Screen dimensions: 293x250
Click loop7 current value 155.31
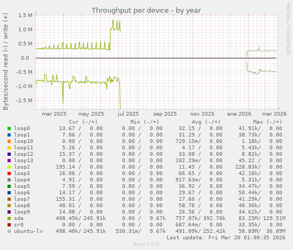[65, 199]
